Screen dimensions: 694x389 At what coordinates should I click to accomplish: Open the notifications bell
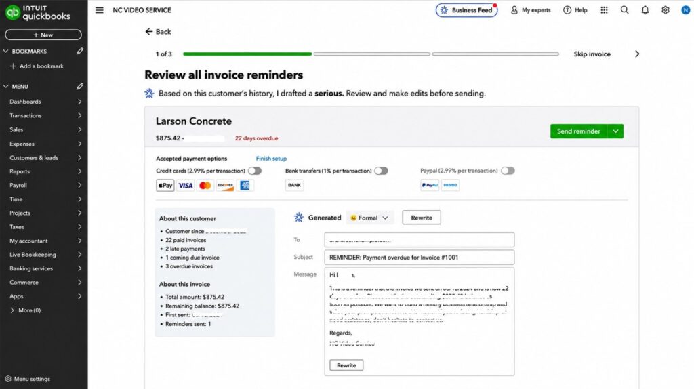(645, 9)
